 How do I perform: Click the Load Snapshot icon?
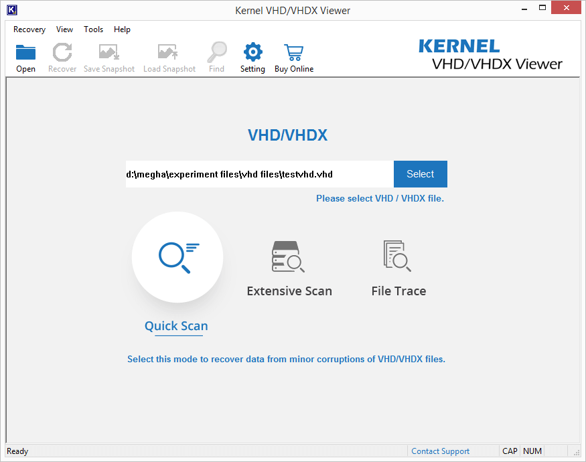(x=168, y=52)
